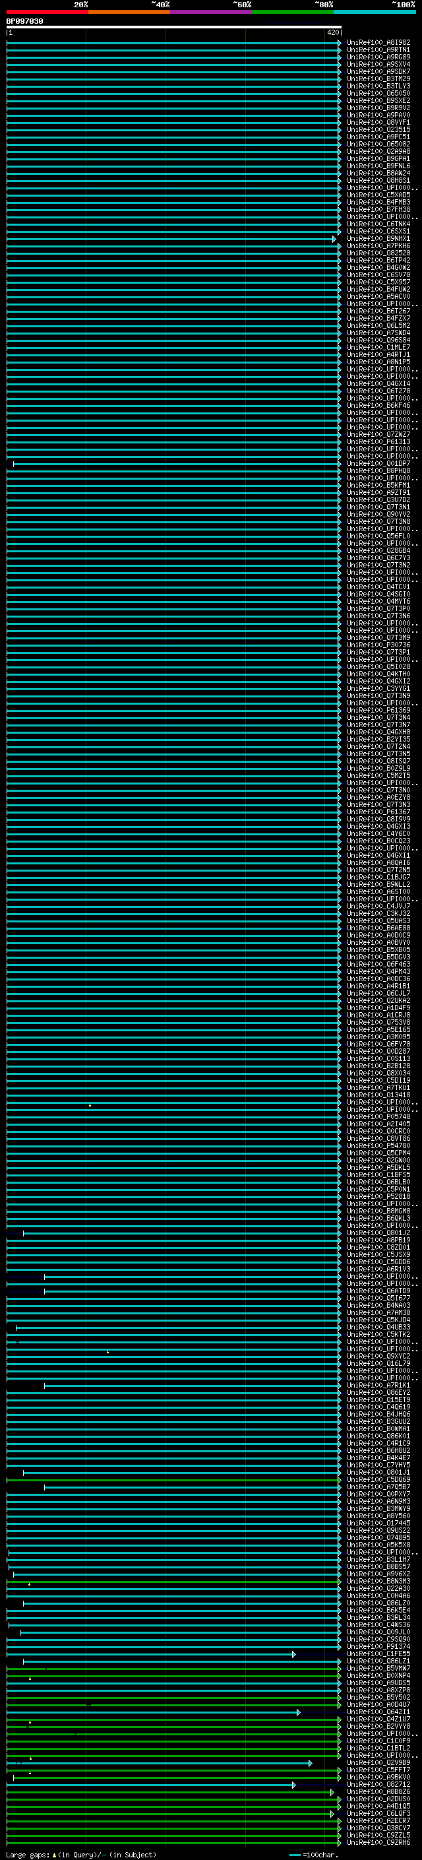This screenshot has height=1860, width=422.
Task: Select hit UniRef100_P54780
Action: point(378,1146)
